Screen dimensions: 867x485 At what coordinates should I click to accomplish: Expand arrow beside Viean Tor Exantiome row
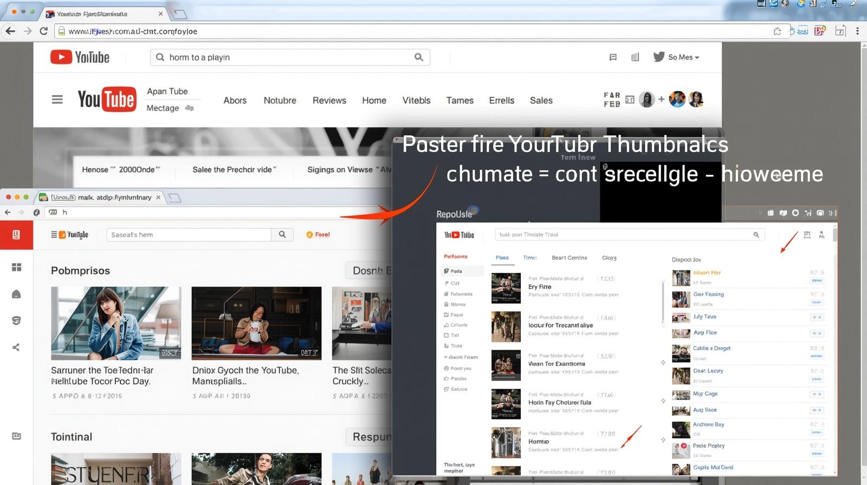(x=663, y=363)
